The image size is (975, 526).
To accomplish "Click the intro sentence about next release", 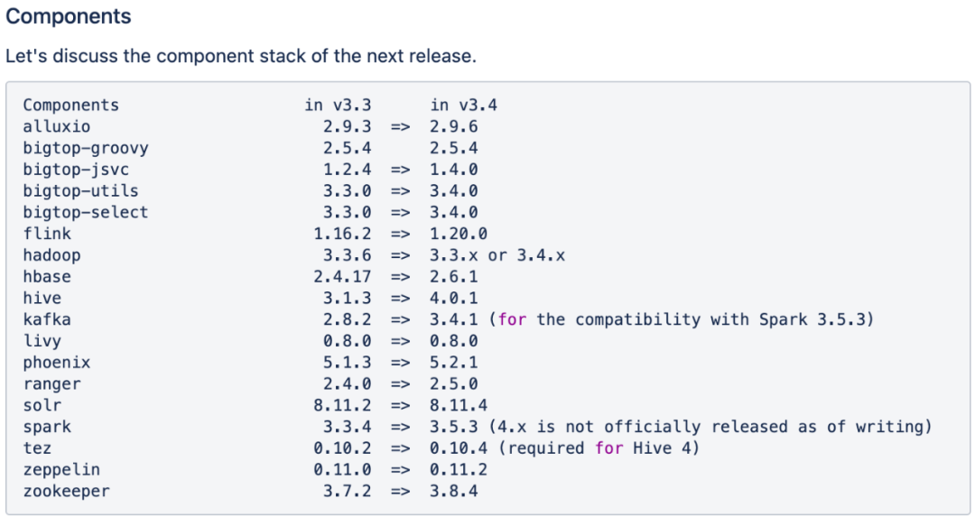I will pos(240,56).
